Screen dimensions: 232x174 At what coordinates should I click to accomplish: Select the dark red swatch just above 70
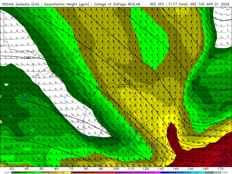[75, 173]
